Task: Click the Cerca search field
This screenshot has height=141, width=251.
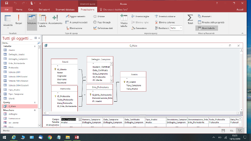Action: (19, 43)
